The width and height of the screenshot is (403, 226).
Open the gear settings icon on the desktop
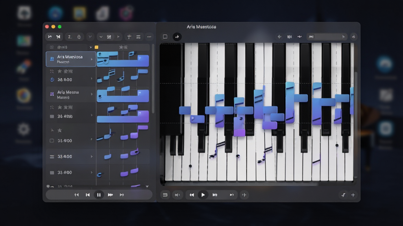click(24, 129)
